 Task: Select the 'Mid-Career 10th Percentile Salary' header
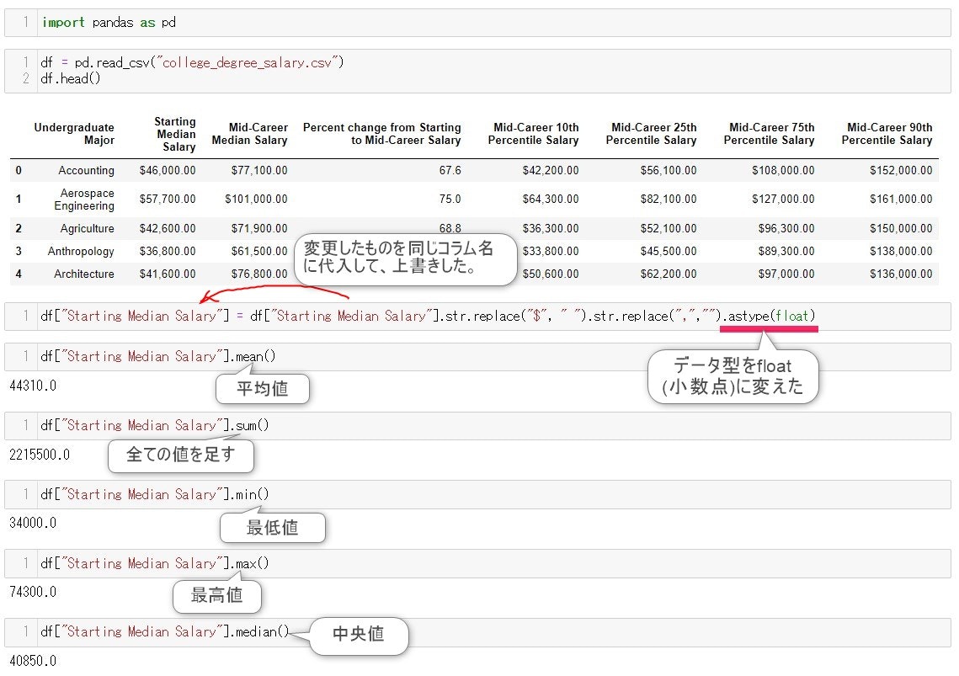tap(533, 133)
